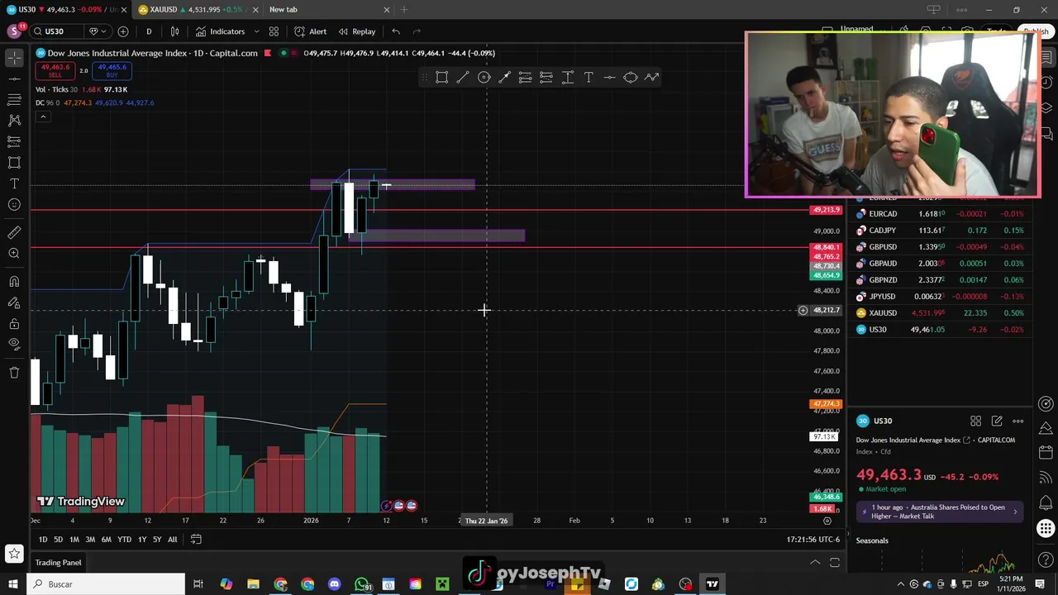Select the rectangle shapes tool in left sidebar
The image size is (1058, 595).
14,163
